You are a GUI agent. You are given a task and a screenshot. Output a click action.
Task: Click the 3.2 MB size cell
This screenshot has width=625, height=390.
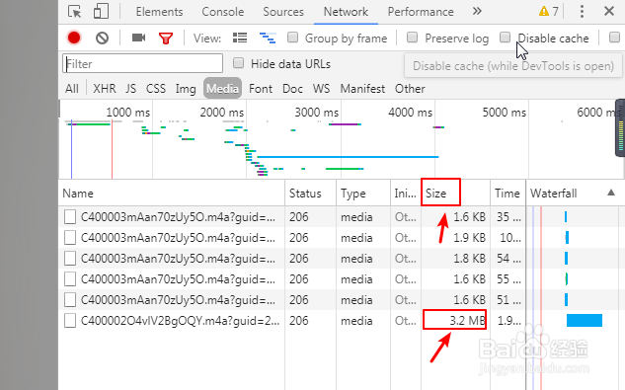click(x=455, y=320)
